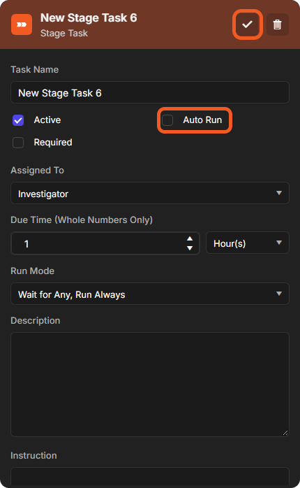Click the Instruction text field

point(150,476)
